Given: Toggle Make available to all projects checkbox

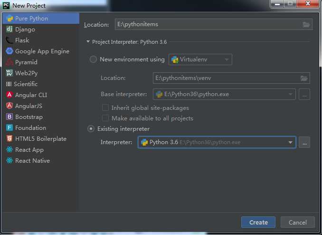Looking at the screenshot, I should pos(105,118).
